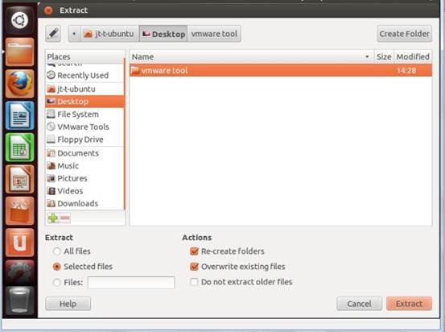Remove bookmark with minus icon

[x=65, y=218]
